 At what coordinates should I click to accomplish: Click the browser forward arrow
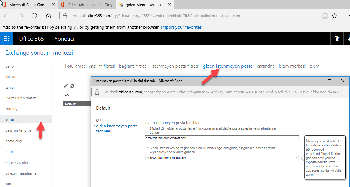pyautogui.click(x=20, y=16)
